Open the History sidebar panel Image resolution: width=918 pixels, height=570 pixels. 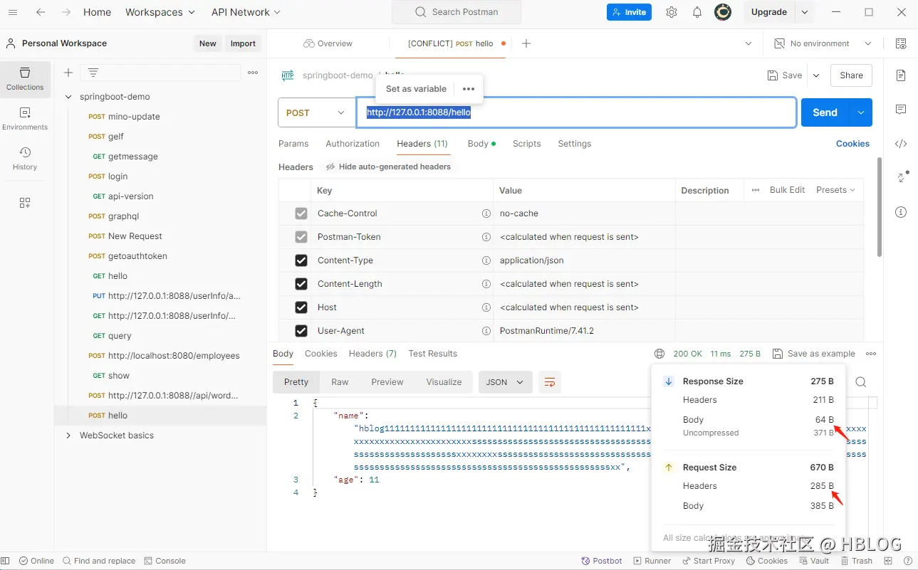[x=25, y=158]
